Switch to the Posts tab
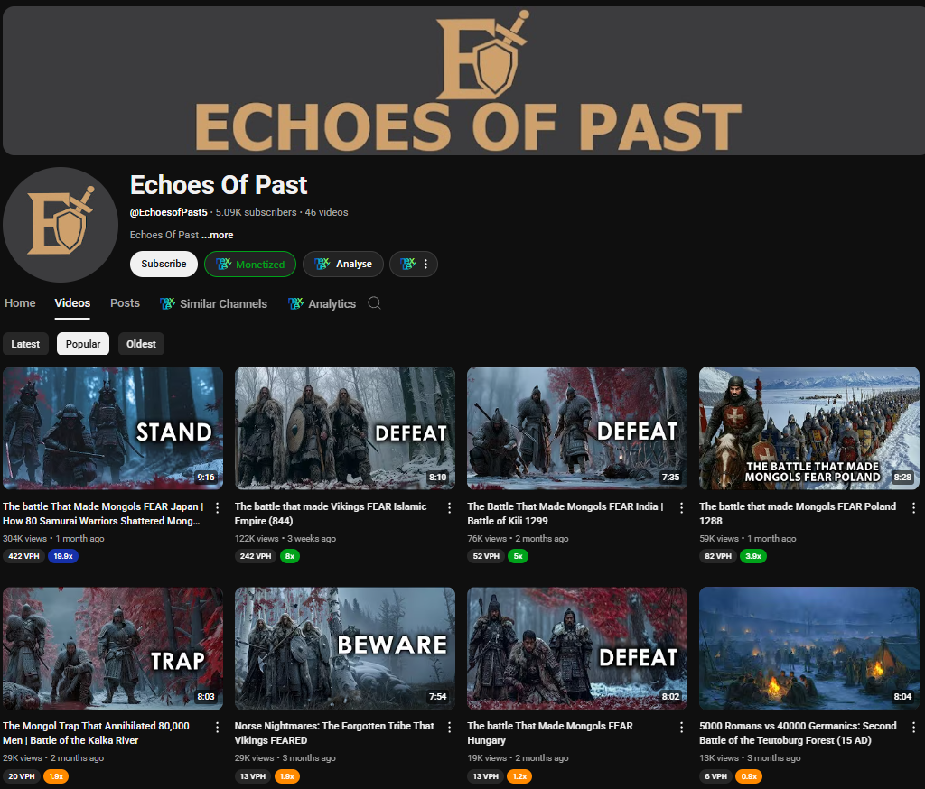 125,303
